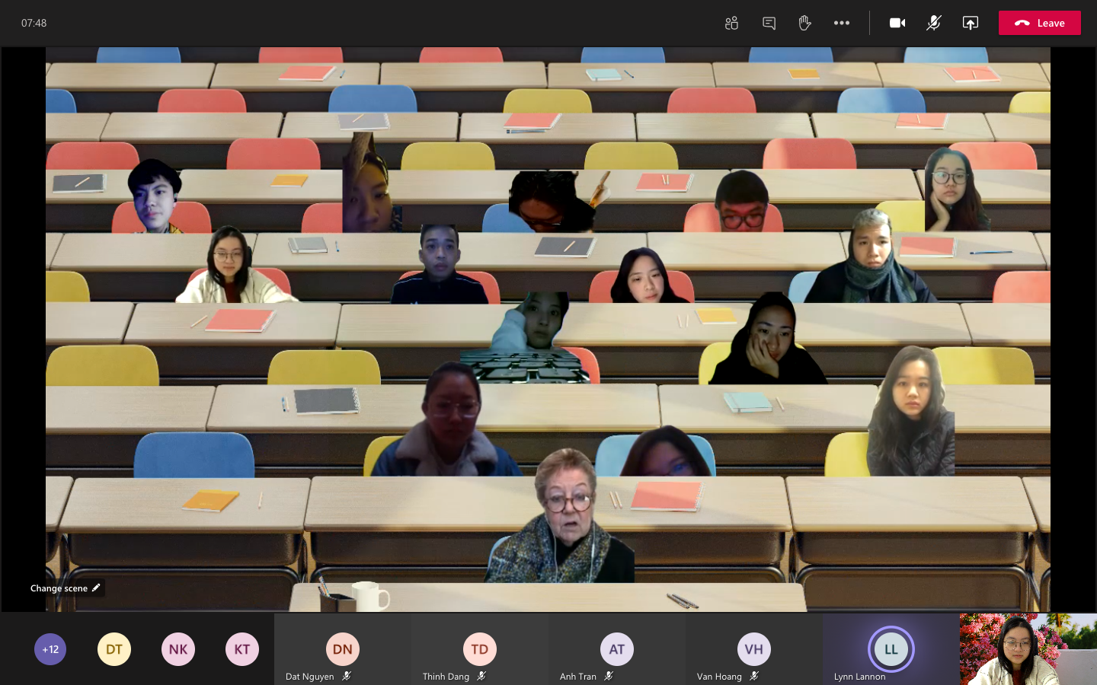Image resolution: width=1097 pixels, height=685 pixels.
Task: Click the Anh Tran name label
Action: tap(578, 677)
